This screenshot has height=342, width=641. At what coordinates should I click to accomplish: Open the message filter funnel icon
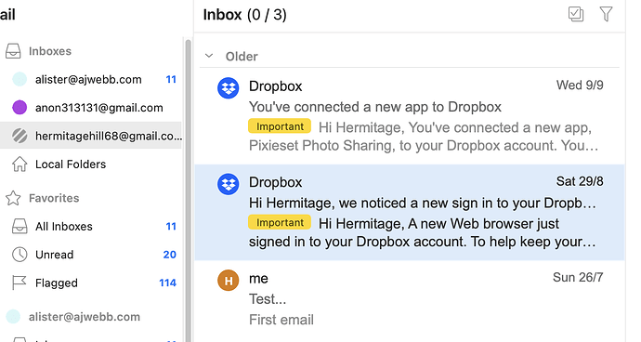(x=606, y=14)
